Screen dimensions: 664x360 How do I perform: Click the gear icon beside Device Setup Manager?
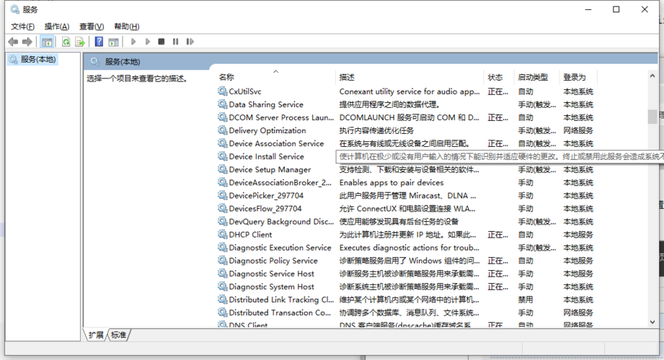(x=222, y=169)
